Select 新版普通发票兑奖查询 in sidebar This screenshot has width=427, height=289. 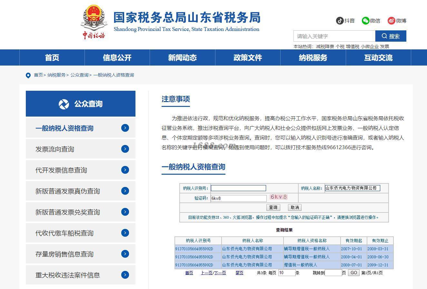click(81, 212)
